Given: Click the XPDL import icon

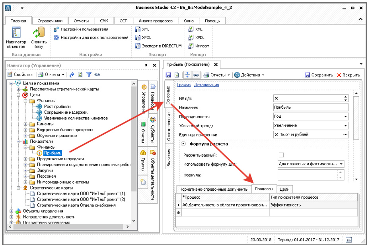Looking at the screenshot, I should 191,38.
